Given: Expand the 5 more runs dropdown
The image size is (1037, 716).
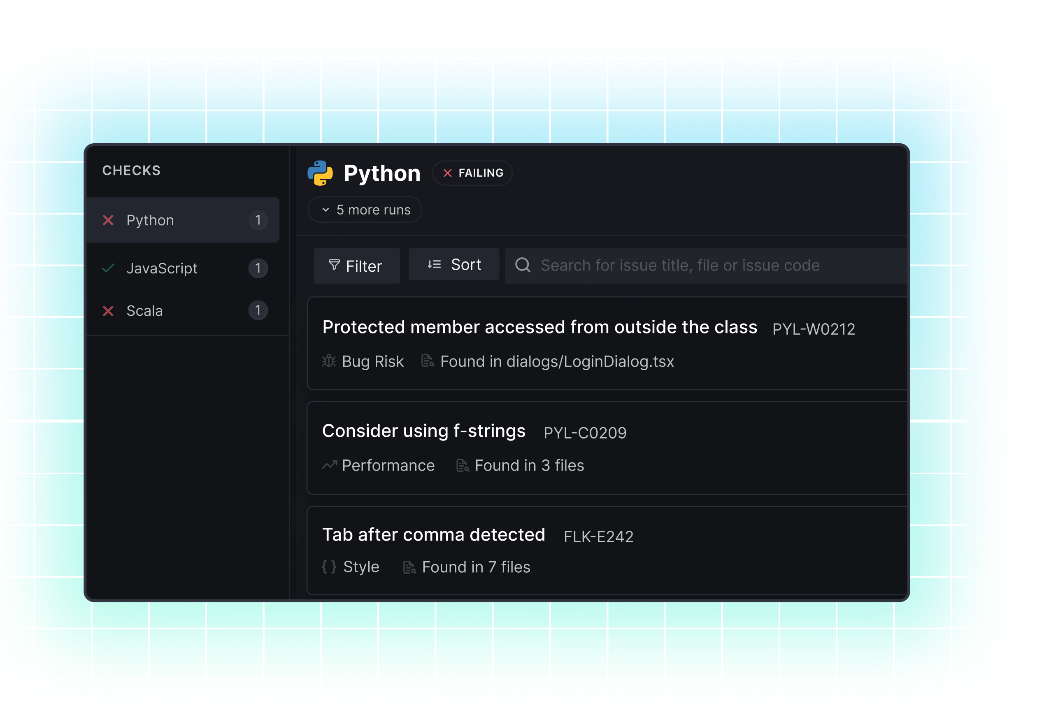Looking at the screenshot, I should pos(365,210).
